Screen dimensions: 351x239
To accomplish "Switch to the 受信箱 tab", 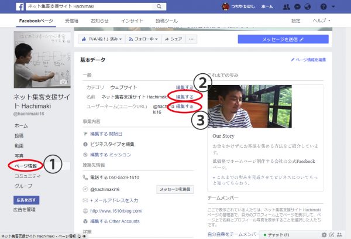I will (x=71, y=21).
